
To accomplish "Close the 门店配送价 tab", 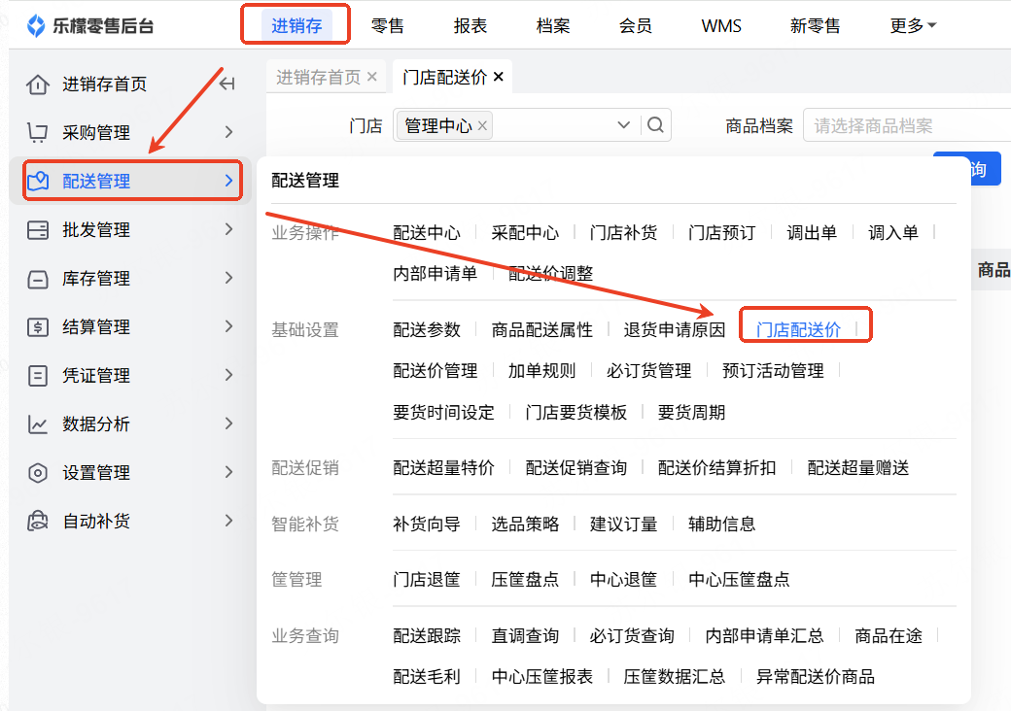I will pyautogui.click(x=498, y=77).
